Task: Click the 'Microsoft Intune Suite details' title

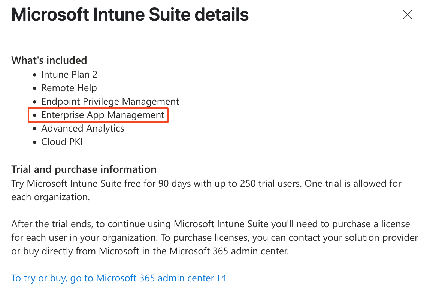Action: pos(130,15)
